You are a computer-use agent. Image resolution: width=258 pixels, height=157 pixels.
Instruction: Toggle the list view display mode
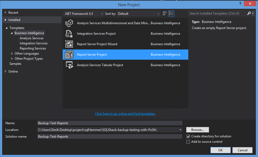[x=171, y=13]
